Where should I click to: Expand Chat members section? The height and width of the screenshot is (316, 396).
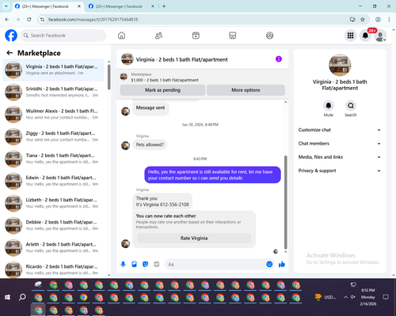tap(340, 144)
